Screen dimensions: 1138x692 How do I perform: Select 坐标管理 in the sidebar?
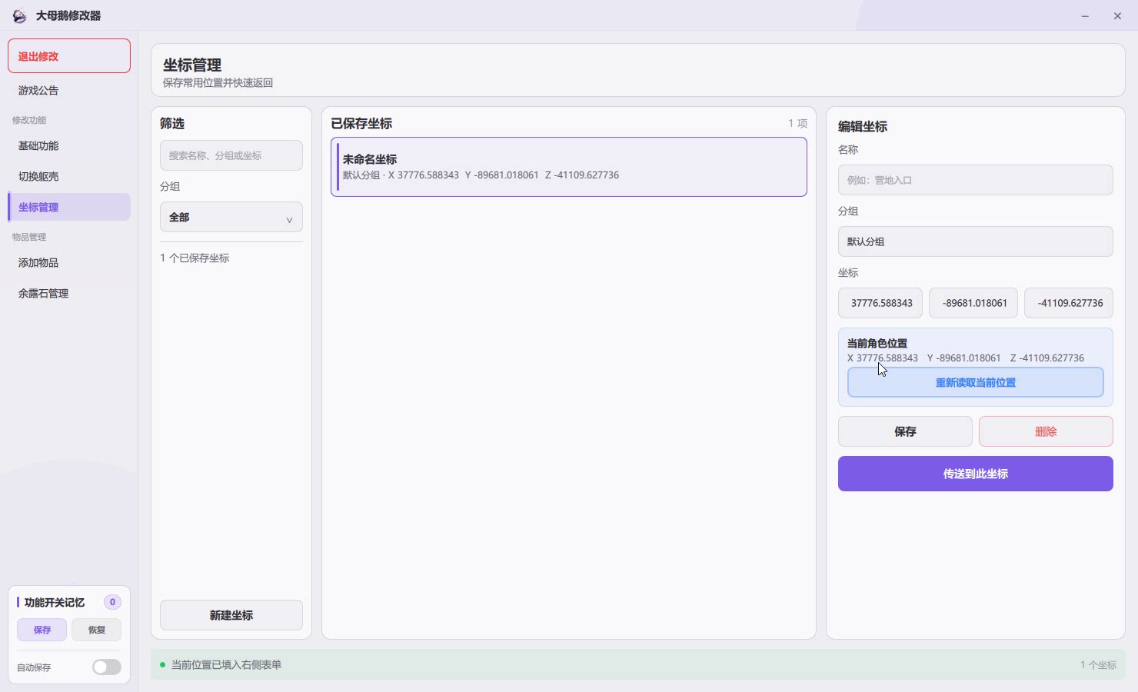point(69,207)
